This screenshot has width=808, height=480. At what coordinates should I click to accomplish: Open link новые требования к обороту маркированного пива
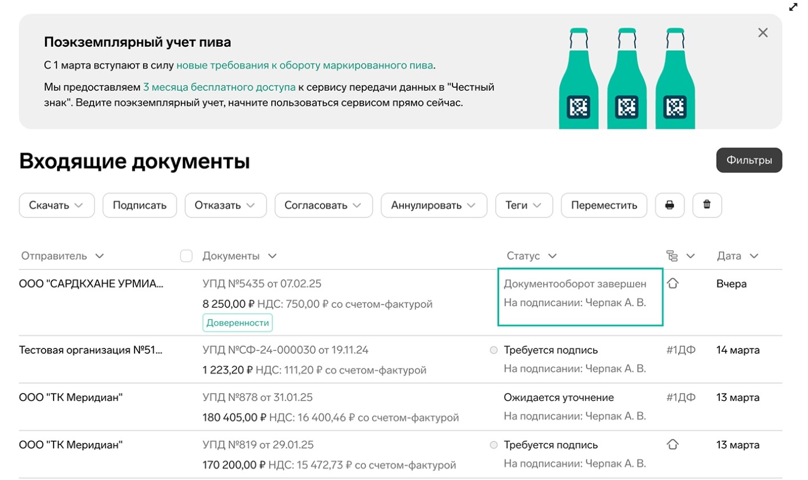(305, 65)
